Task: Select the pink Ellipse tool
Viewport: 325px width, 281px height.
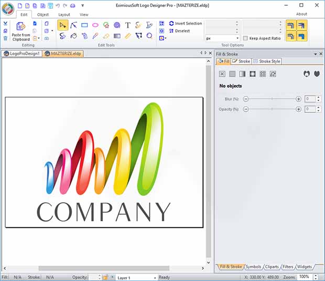Action: 95,25
